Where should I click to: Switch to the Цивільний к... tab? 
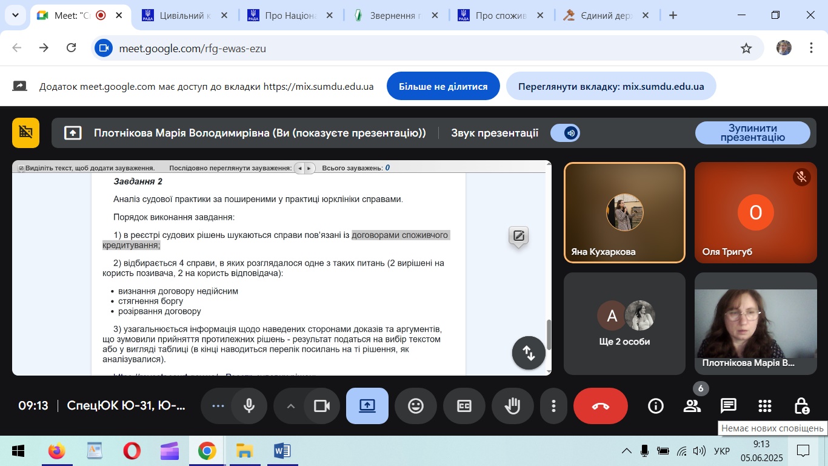[x=185, y=15]
